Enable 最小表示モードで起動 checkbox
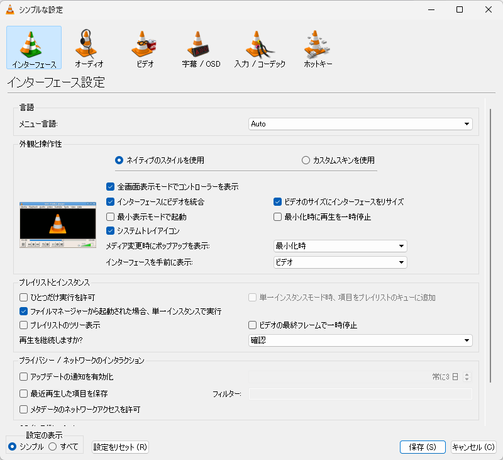 (x=111, y=216)
